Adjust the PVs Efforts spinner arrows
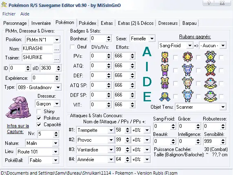 tap(132, 56)
